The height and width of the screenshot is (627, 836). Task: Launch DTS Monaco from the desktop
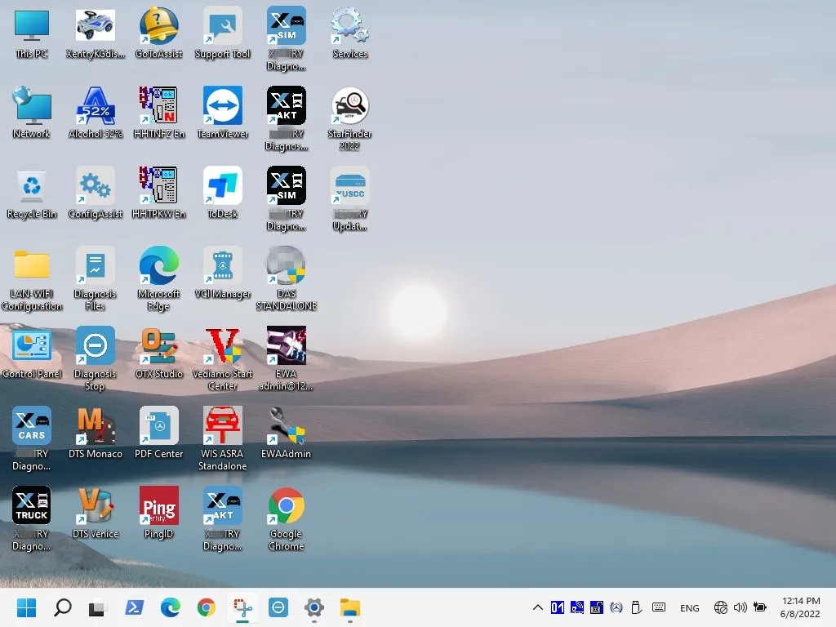point(96,427)
